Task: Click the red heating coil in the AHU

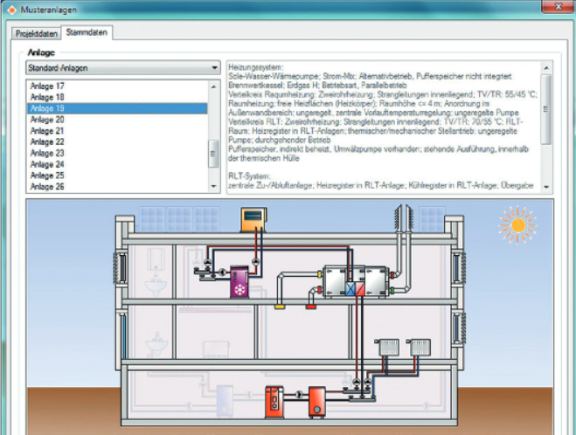Action: tap(360, 289)
